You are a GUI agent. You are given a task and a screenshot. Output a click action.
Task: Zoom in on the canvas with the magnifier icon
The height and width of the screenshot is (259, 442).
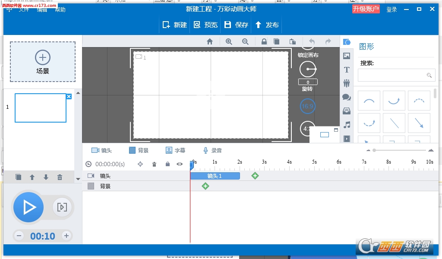click(229, 41)
